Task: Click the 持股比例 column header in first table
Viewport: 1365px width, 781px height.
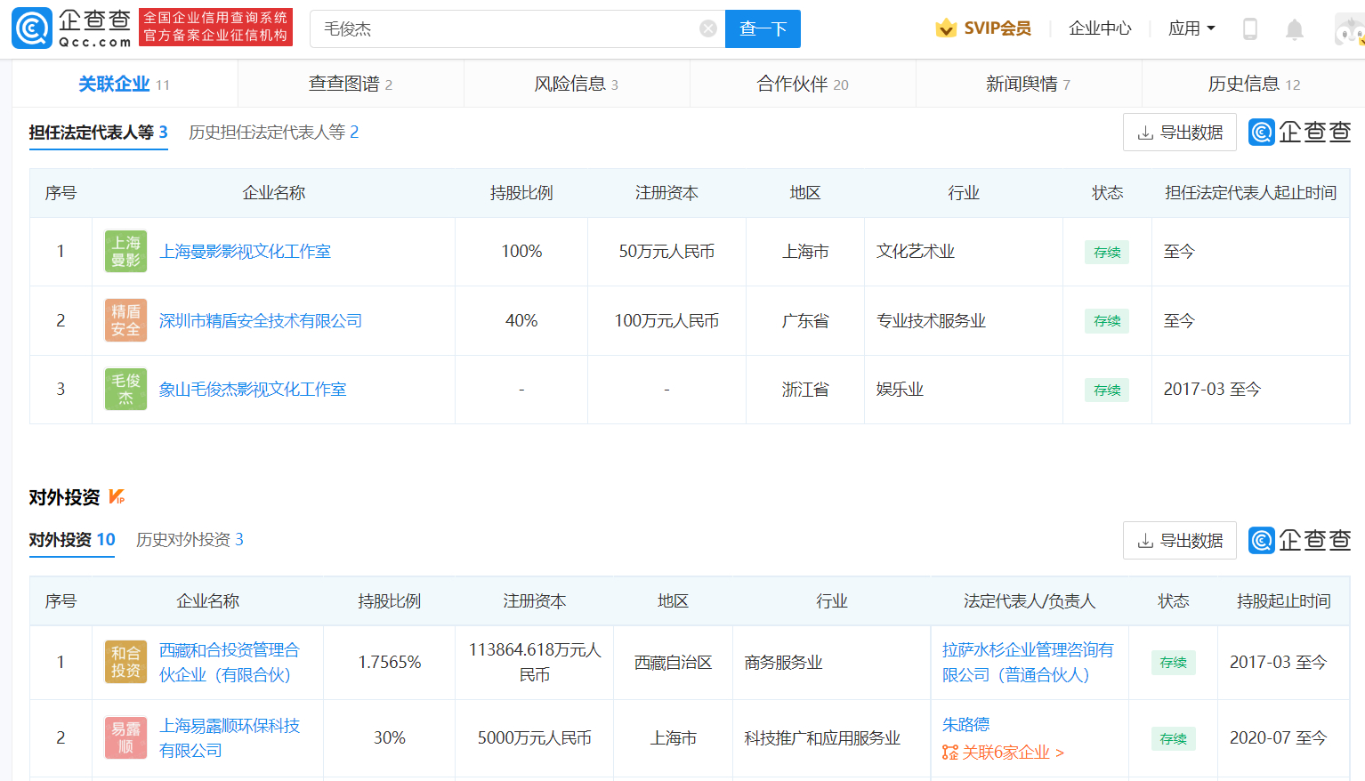Action: pyautogui.click(x=521, y=193)
